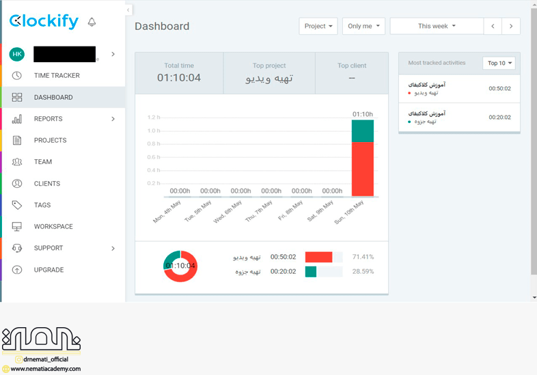Viewport: 537px width, 375px height.
Task: Click the notification bell icon
Action: pos(92,22)
